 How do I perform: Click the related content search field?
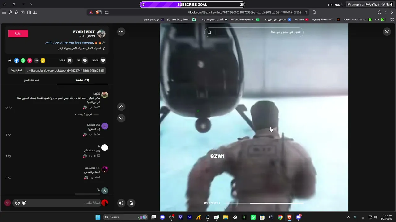point(254,32)
